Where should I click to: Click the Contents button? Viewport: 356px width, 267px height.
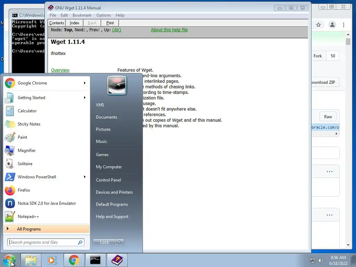tap(57, 23)
